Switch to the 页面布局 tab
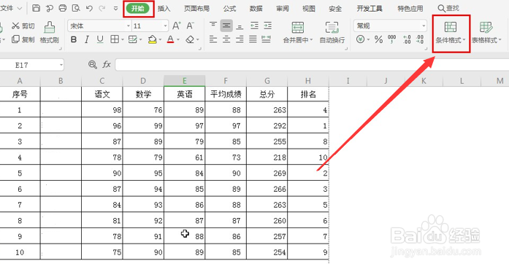This screenshot has height=269, width=509. point(196,9)
